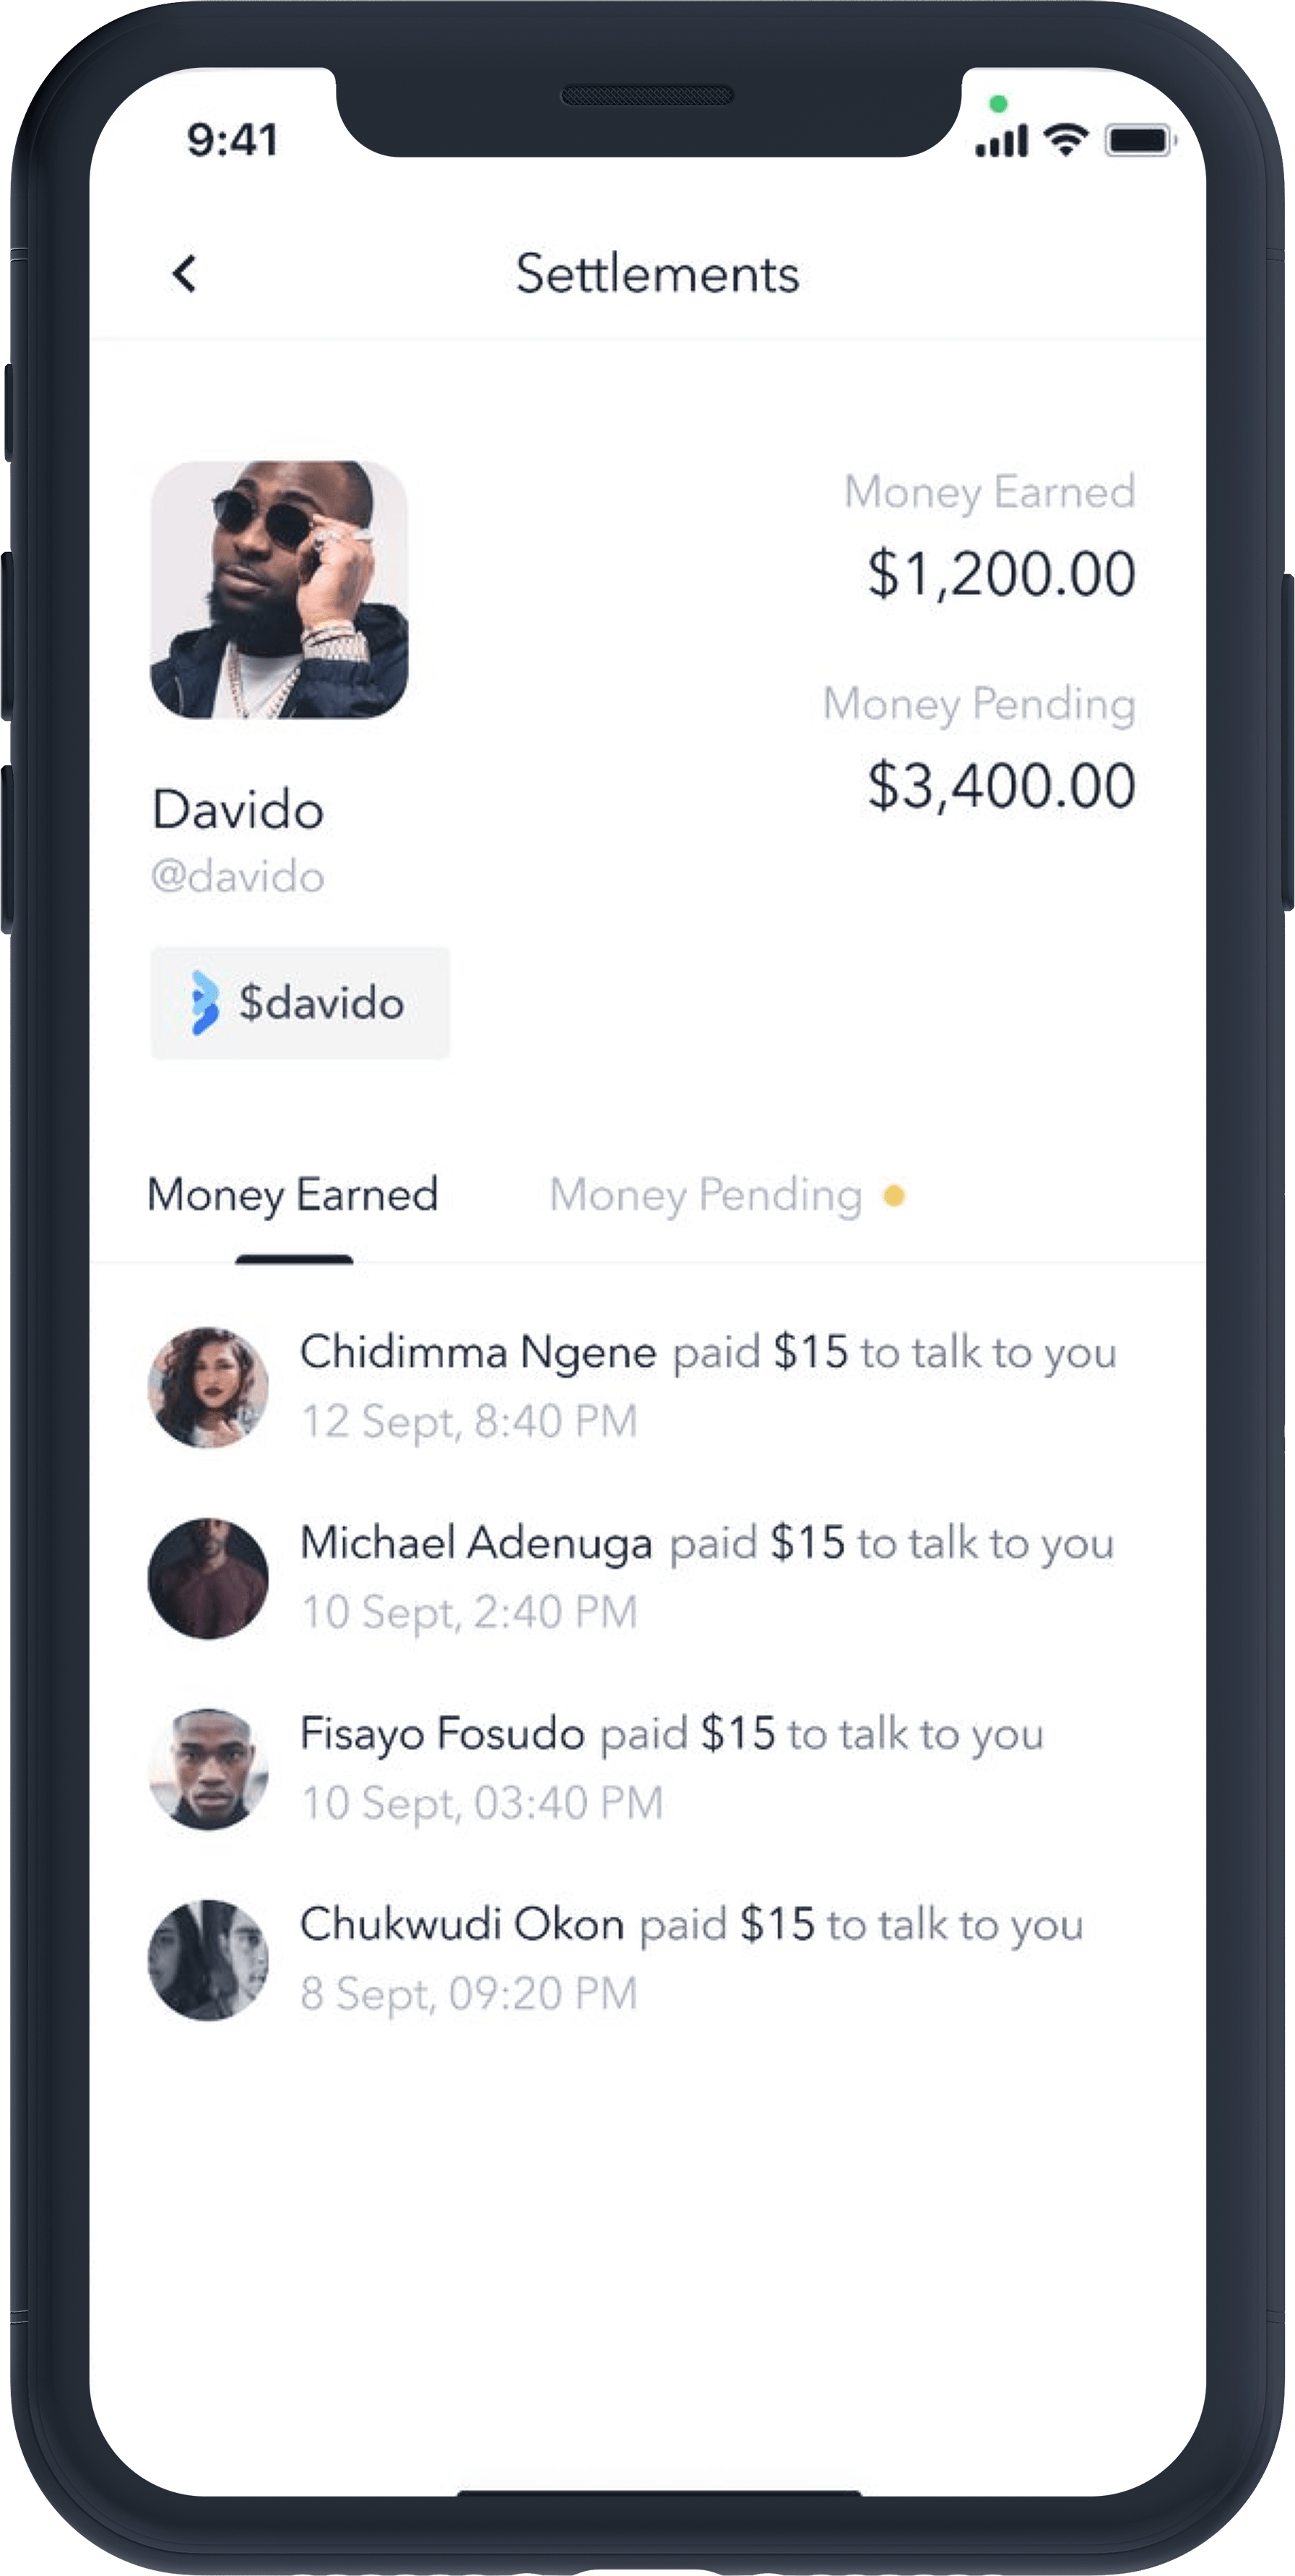Go back using the chevron arrow
The height and width of the screenshot is (2576, 1295).
coord(184,274)
